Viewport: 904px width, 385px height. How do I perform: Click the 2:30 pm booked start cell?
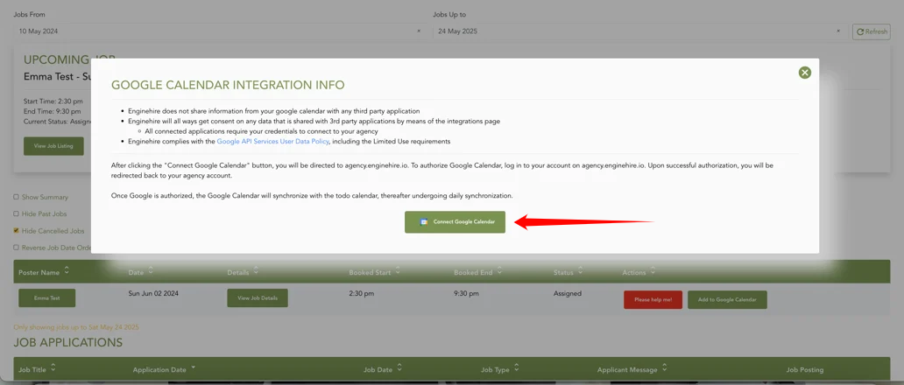point(362,293)
